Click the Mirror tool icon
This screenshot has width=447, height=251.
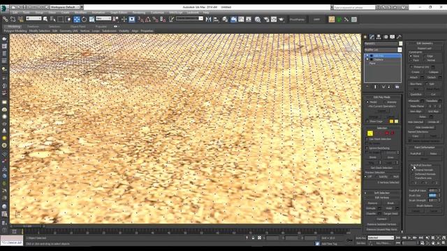208,20
